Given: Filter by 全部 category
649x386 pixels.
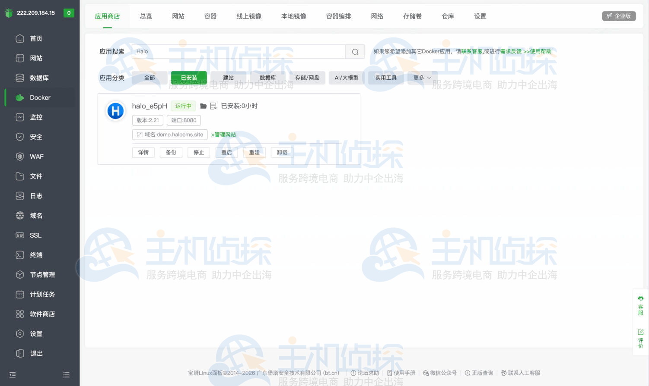Looking at the screenshot, I should [x=150, y=78].
